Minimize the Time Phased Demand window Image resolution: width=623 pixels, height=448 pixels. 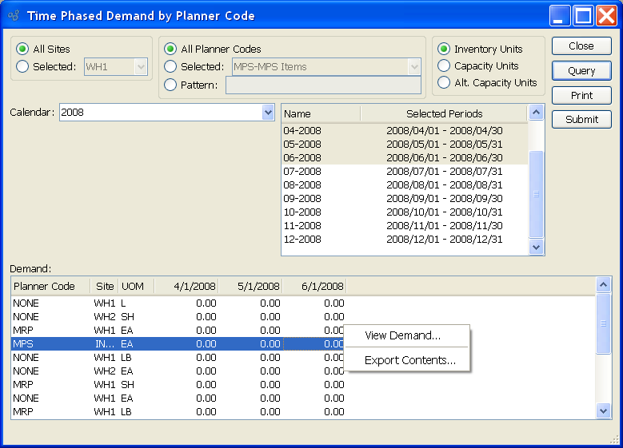pos(561,15)
